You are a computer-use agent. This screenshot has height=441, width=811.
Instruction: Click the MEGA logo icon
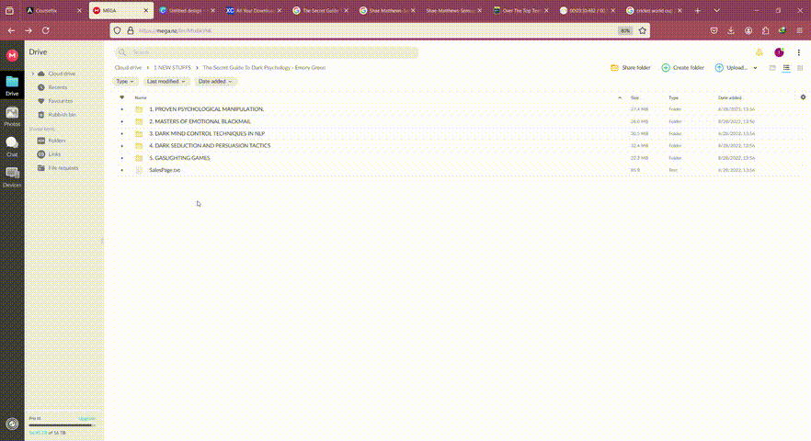coord(12,55)
